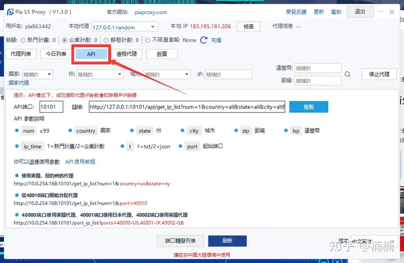The image size is (404, 263).
Task: Click the state parameter label
Action: pos(145,131)
